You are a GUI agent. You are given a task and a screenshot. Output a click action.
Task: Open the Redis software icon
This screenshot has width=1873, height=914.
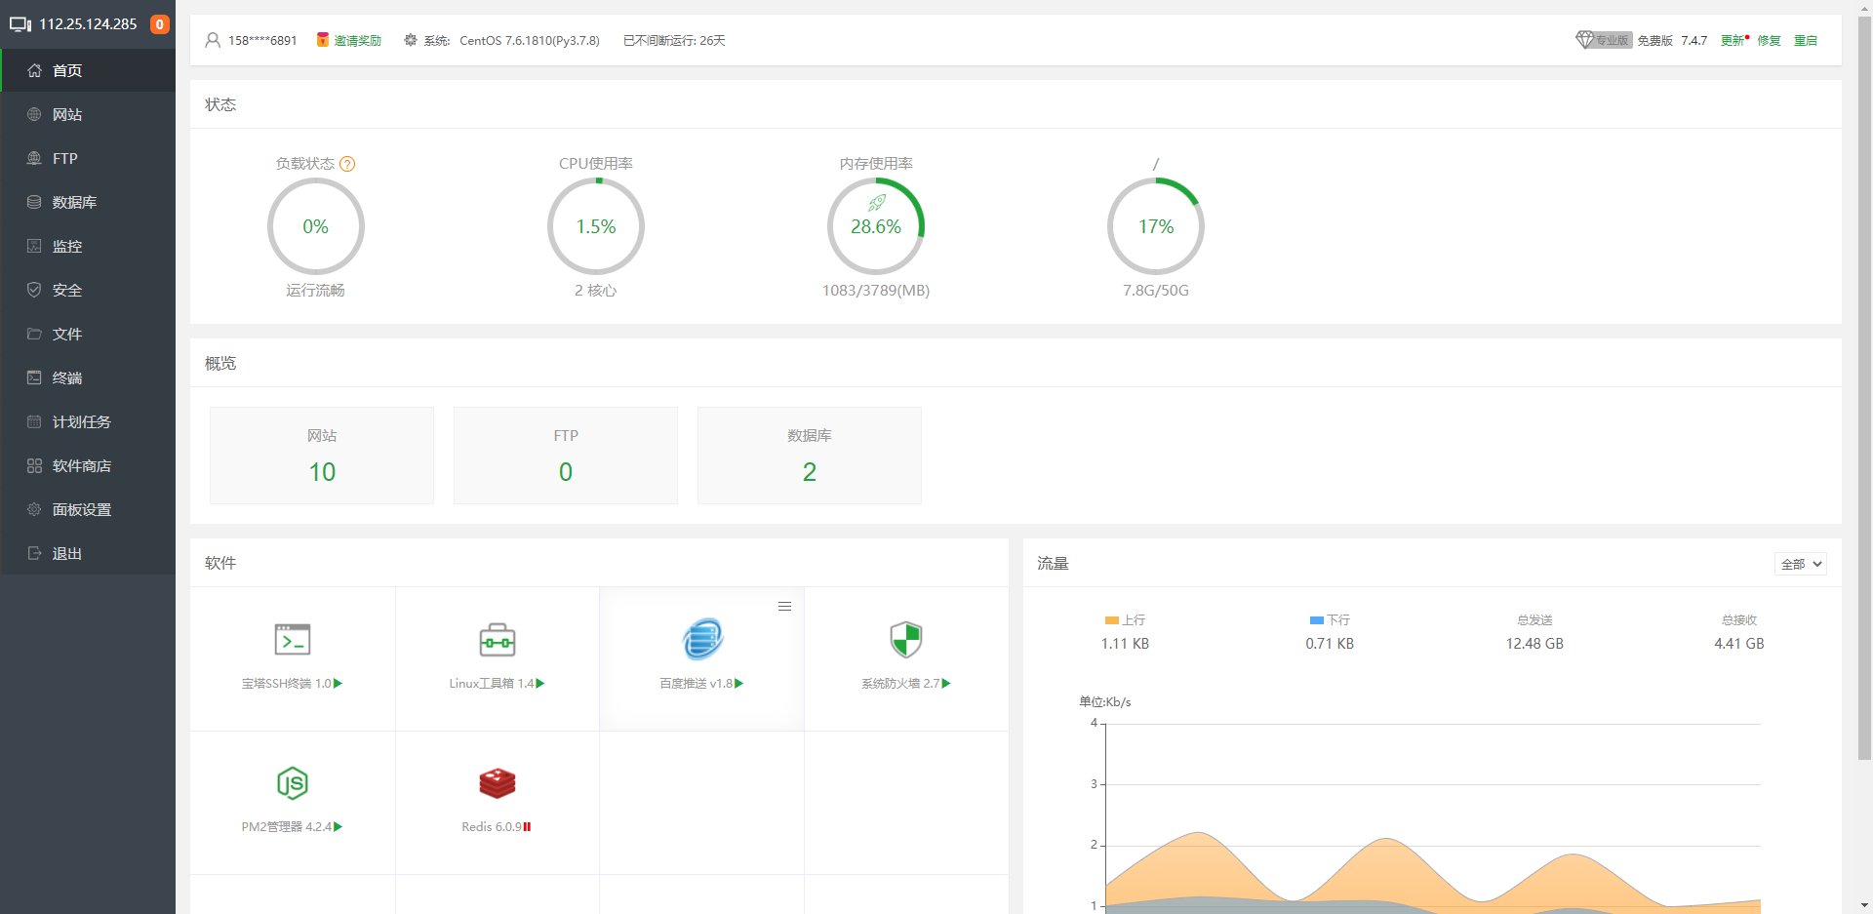[x=498, y=782]
